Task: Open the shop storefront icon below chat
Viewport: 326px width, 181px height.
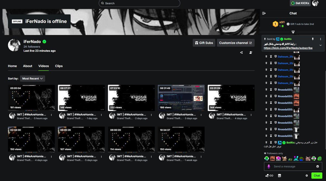Action: pos(279,176)
